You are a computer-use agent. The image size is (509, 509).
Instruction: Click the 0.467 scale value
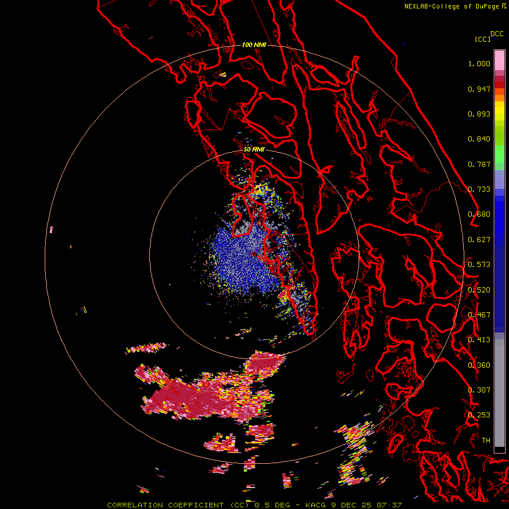coord(479,315)
